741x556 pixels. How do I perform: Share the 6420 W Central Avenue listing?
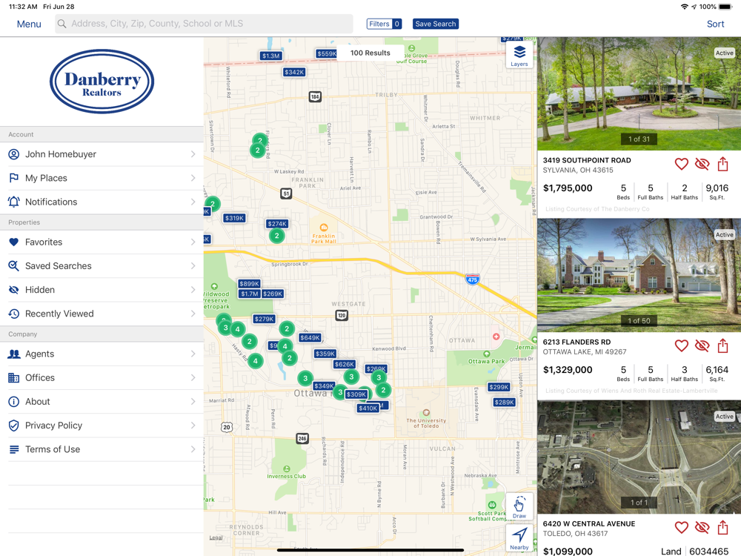pos(722,526)
